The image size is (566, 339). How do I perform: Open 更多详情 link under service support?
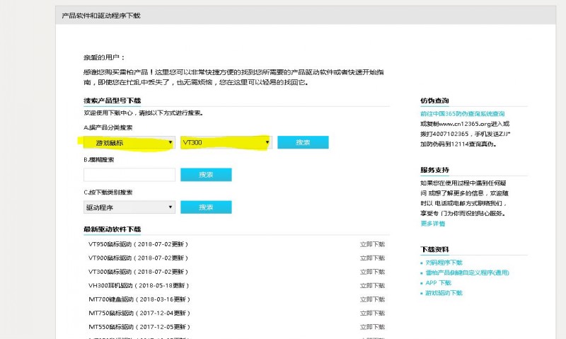433,224
